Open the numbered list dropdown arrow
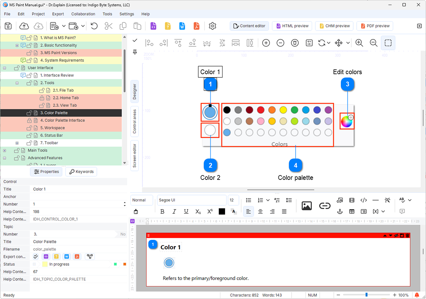 [268, 200]
